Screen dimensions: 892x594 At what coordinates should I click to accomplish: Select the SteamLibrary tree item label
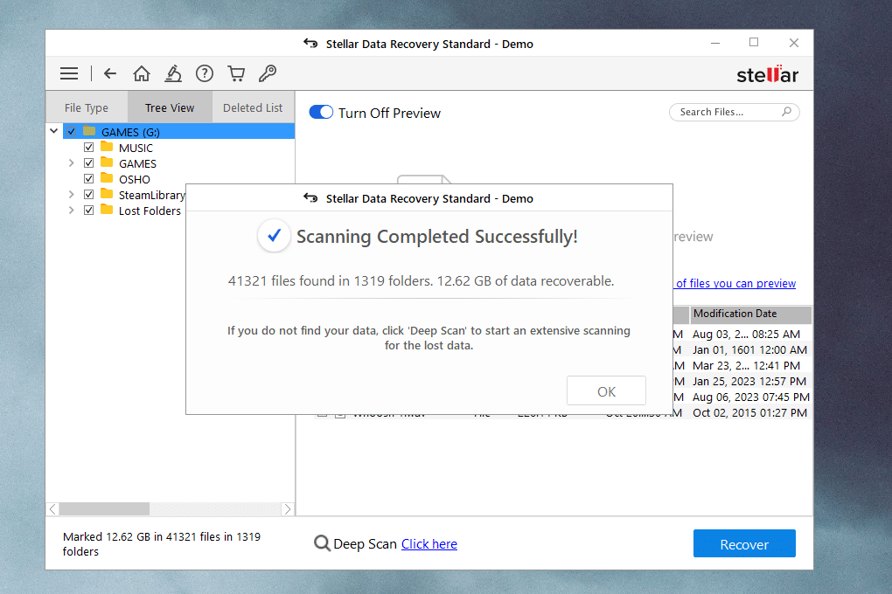(152, 195)
